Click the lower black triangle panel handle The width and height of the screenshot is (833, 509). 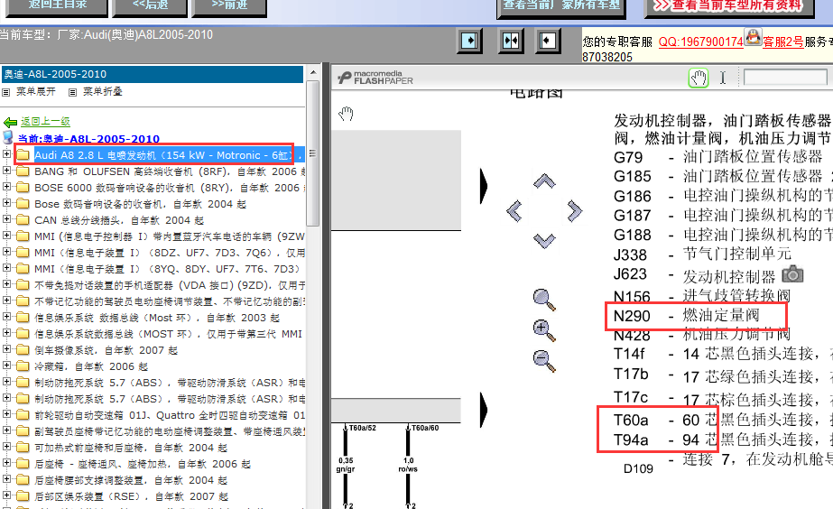pos(484,410)
